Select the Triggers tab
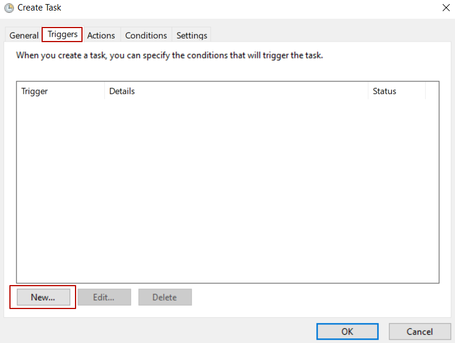The image size is (455, 343). coord(62,35)
